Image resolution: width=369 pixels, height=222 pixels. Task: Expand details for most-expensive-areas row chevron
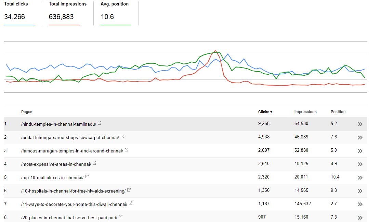(360, 164)
